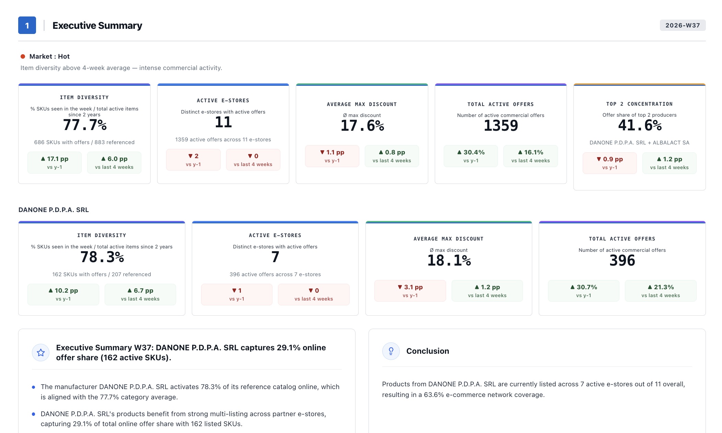Click the 396 Danone active offers value
The image size is (722, 433).
click(622, 260)
